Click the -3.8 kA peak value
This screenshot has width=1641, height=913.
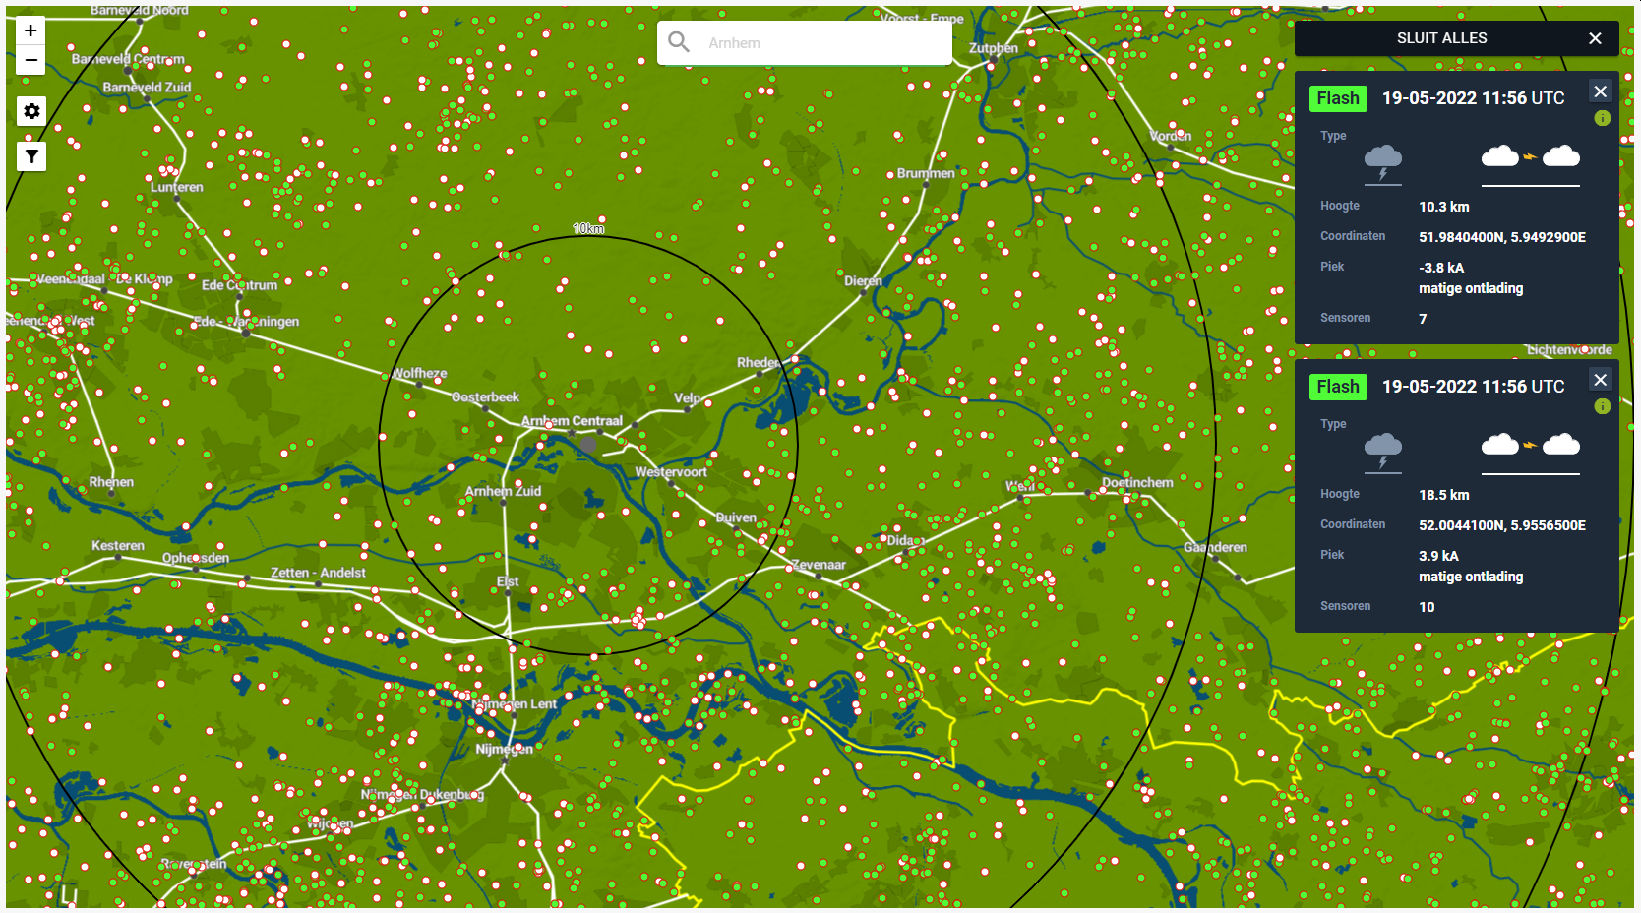pos(1441,268)
